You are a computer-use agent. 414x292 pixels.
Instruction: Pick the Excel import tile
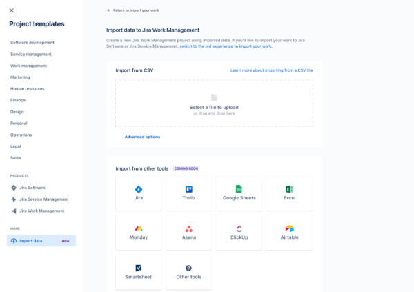coord(289,193)
